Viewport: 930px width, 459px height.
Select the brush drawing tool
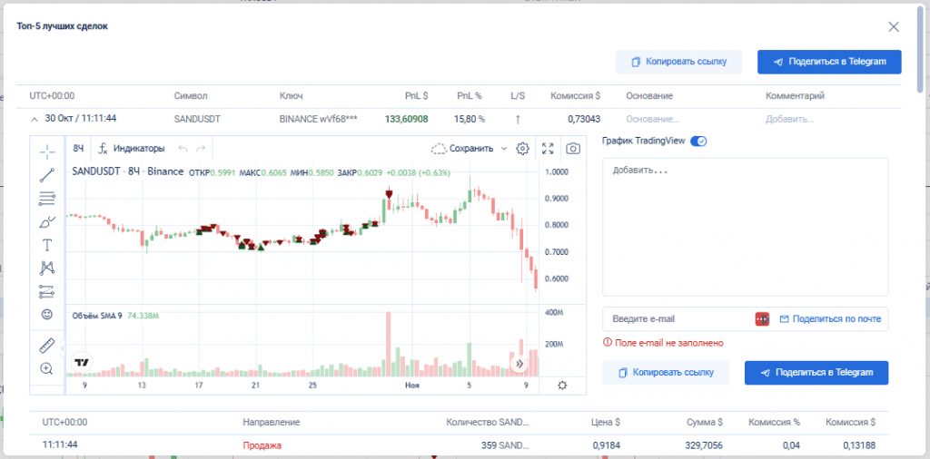pyautogui.click(x=47, y=222)
